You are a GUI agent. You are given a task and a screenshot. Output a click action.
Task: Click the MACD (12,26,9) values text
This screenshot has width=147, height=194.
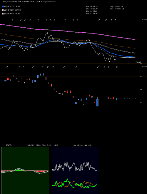coord(39,145)
